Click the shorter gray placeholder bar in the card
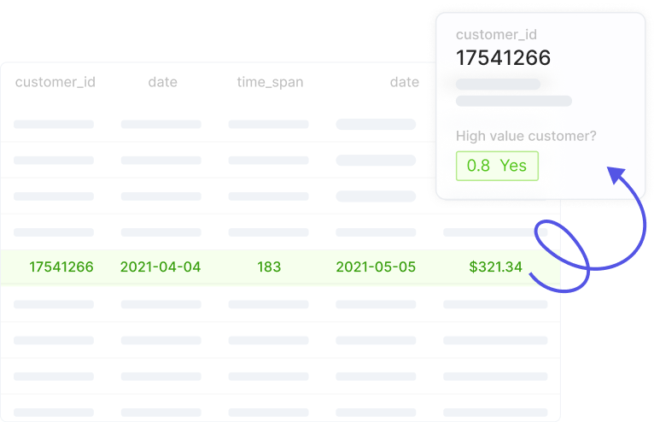The width and height of the screenshot is (660, 422). 499,85
